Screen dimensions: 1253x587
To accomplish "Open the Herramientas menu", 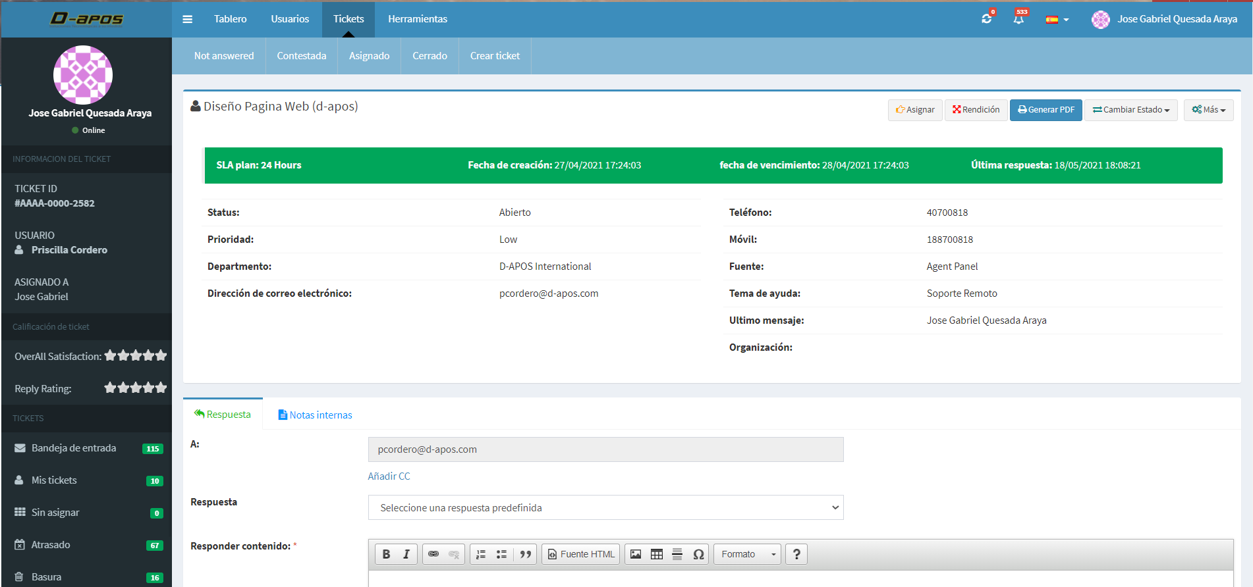I will point(417,19).
